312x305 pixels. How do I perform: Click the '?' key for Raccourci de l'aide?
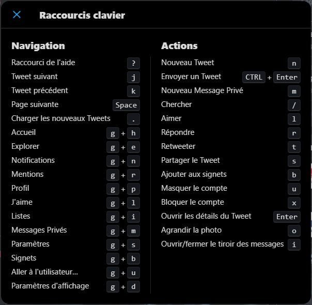[133, 63]
